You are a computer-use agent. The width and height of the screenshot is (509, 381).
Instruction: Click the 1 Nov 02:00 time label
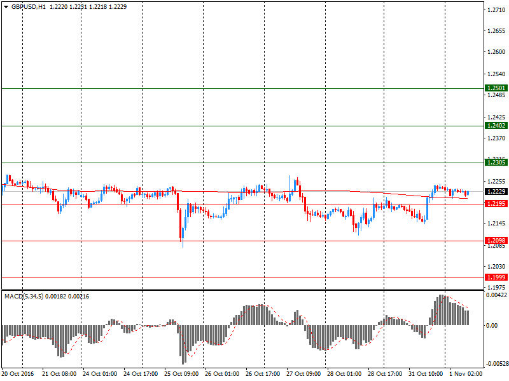(x=466, y=374)
